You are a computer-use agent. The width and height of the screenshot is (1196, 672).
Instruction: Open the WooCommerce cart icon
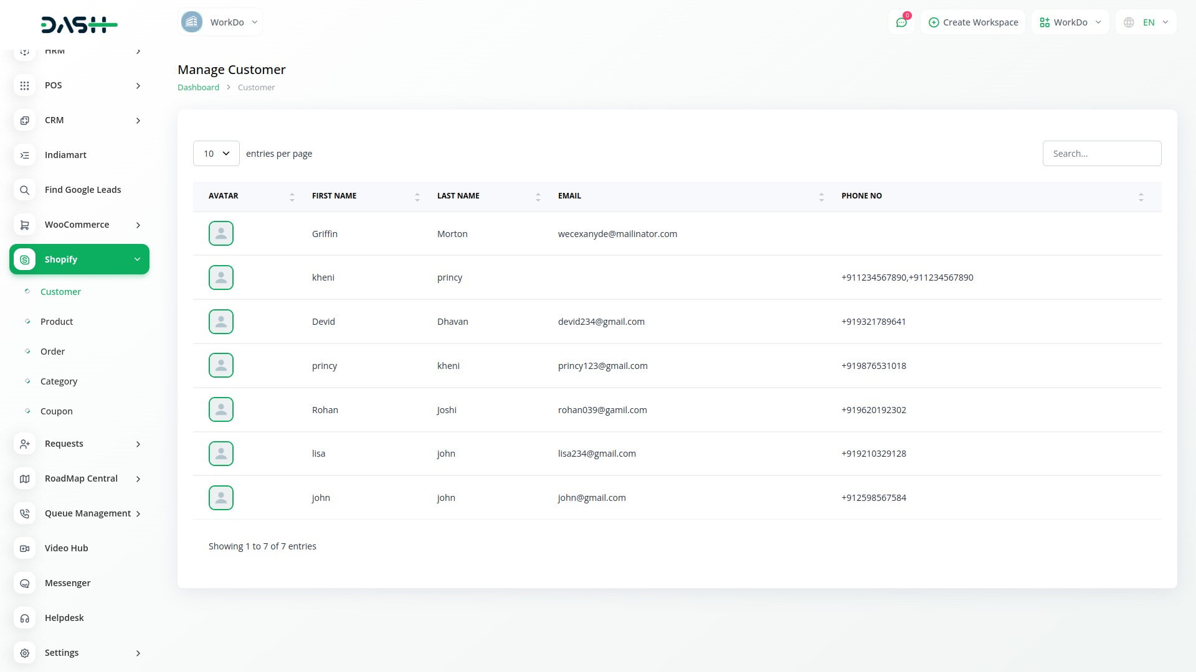tap(24, 225)
